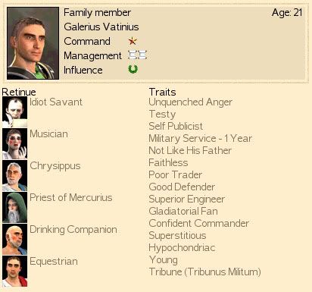Viewport: 312px width, 292px height.
Task: Click the Superior Engineer trait
Action: (186, 199)
